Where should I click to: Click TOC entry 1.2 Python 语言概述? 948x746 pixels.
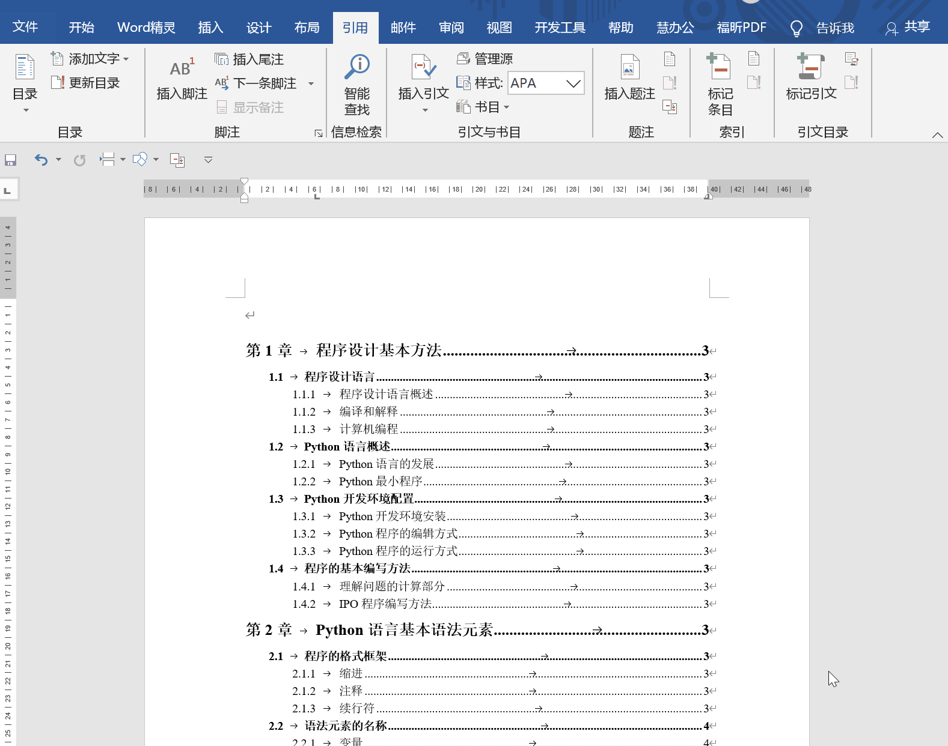click(x=489, y=447)
